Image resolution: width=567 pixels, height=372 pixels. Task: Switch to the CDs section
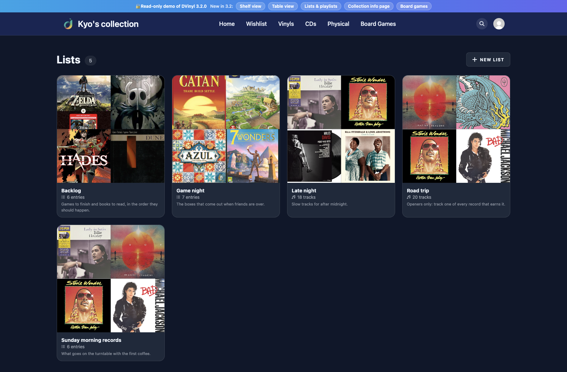[310, 24]
